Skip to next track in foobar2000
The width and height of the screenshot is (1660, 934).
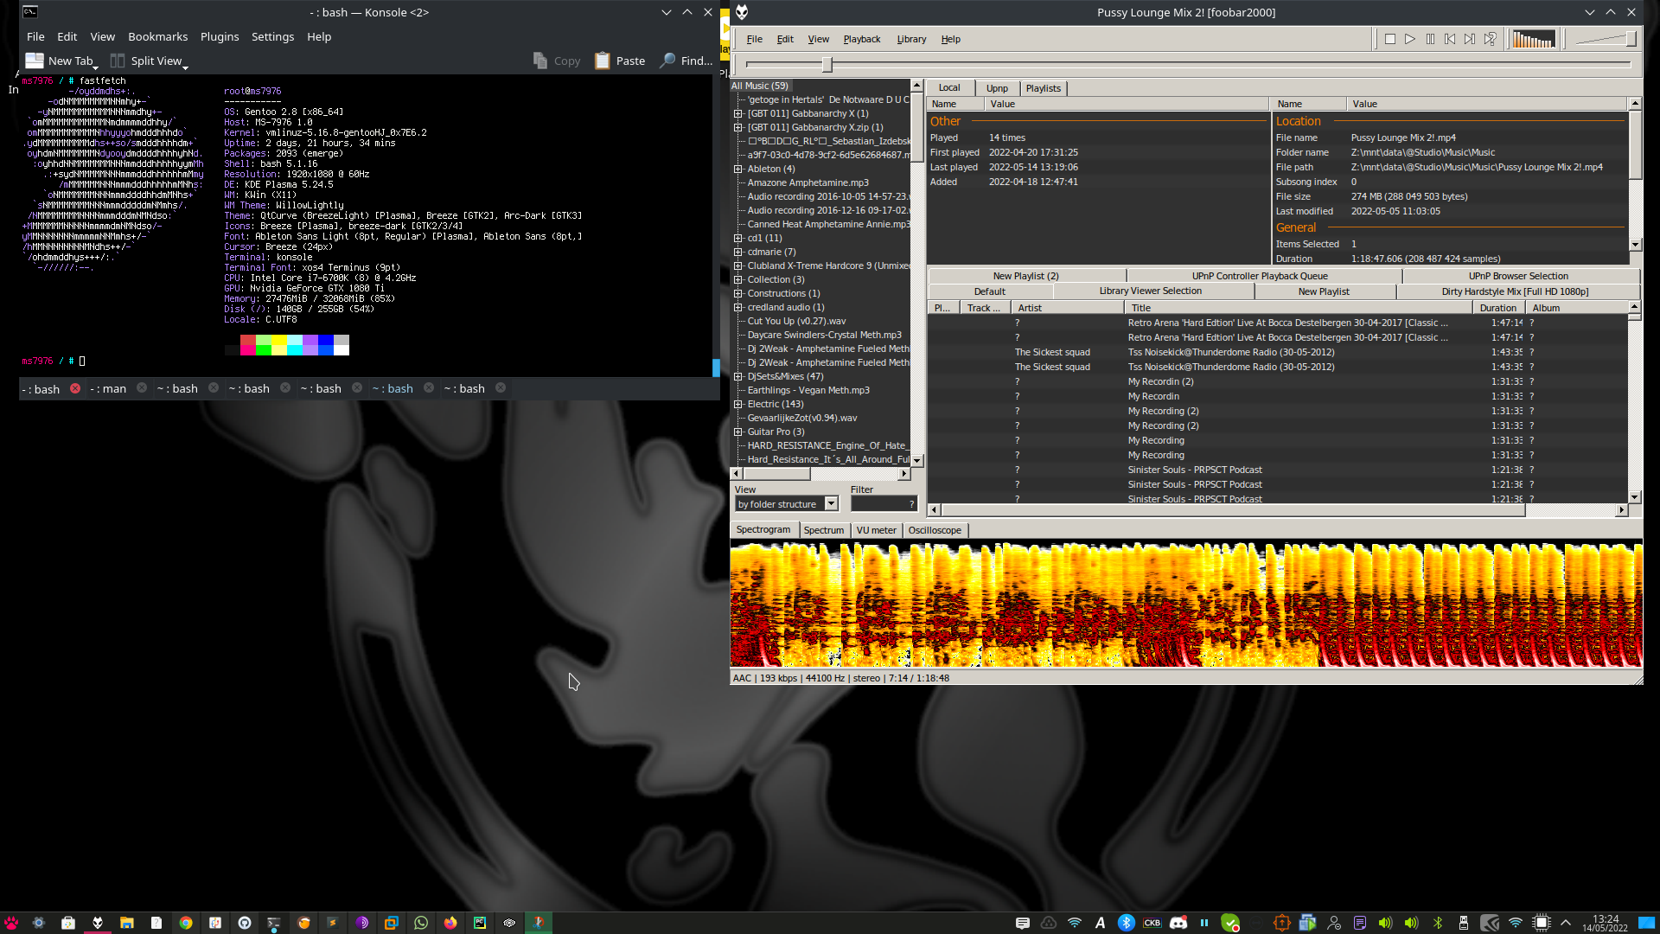1470,39
